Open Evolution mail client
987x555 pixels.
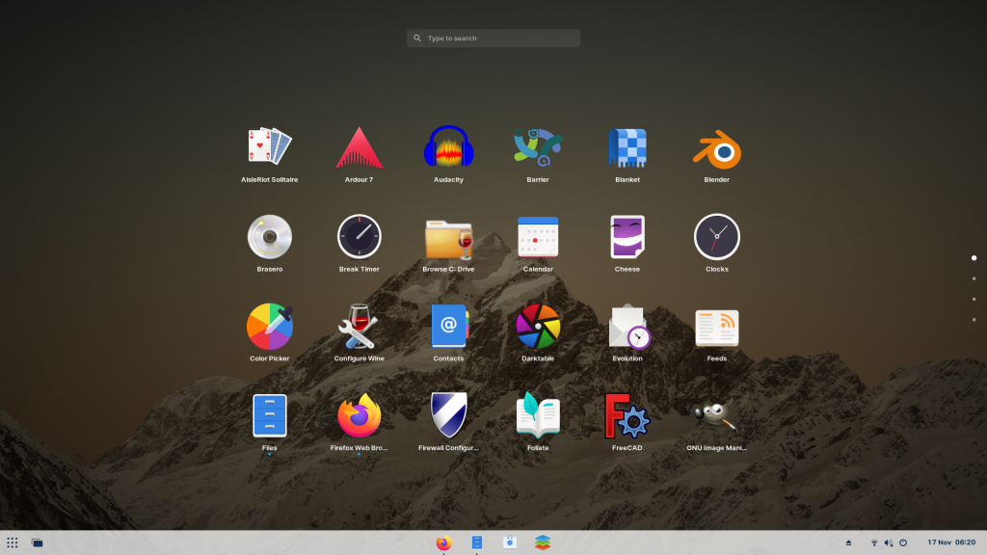[x=628, y=327]
